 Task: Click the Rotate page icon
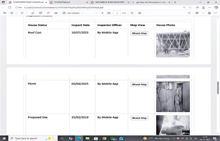132,13
